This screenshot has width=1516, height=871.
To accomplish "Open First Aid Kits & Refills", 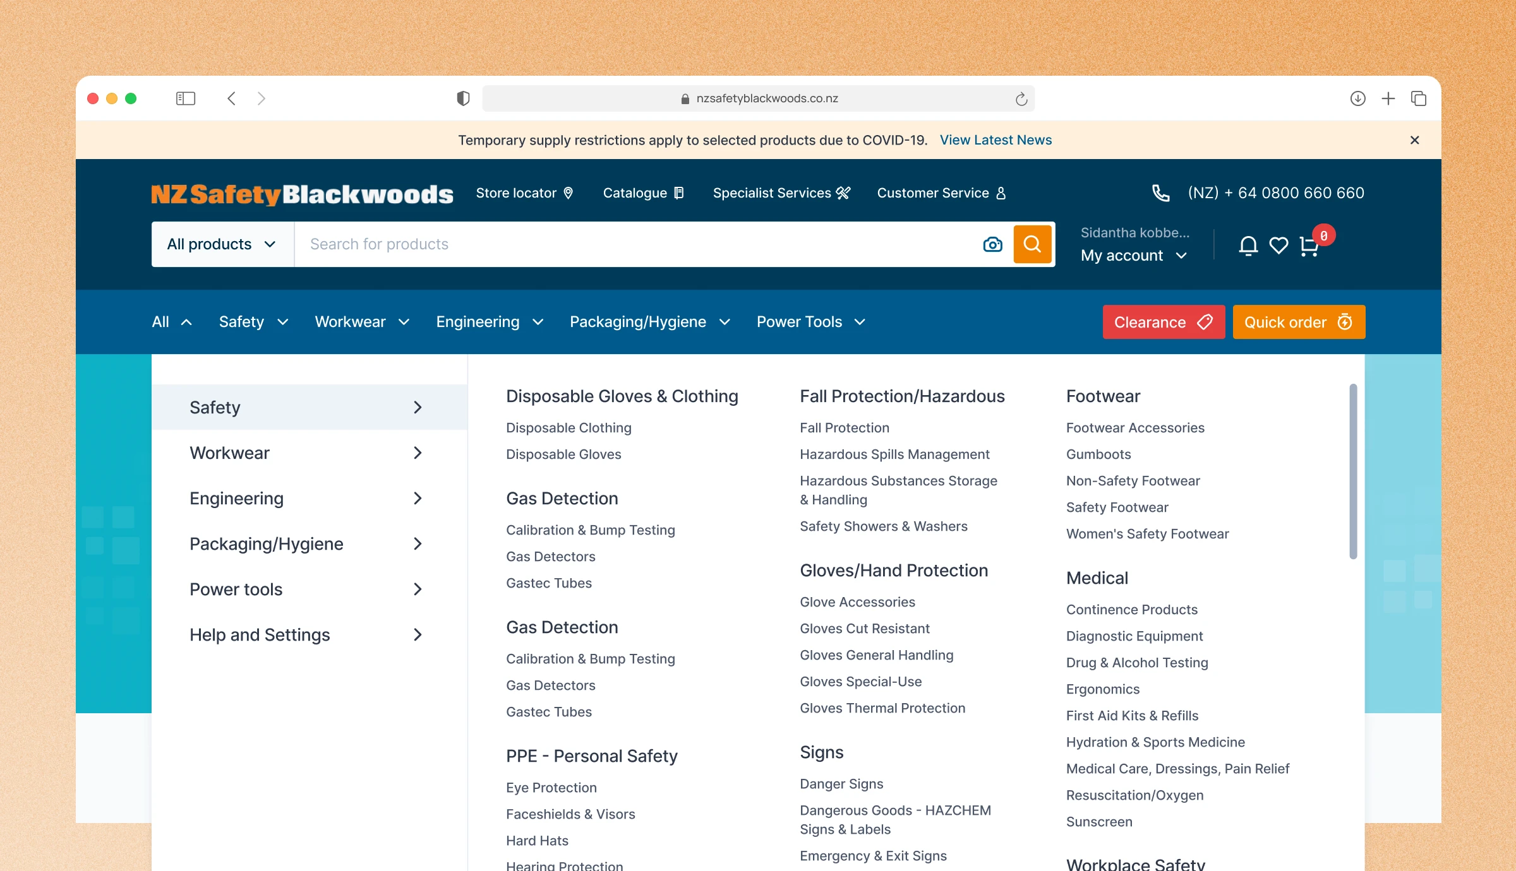I will point(1132,716).
